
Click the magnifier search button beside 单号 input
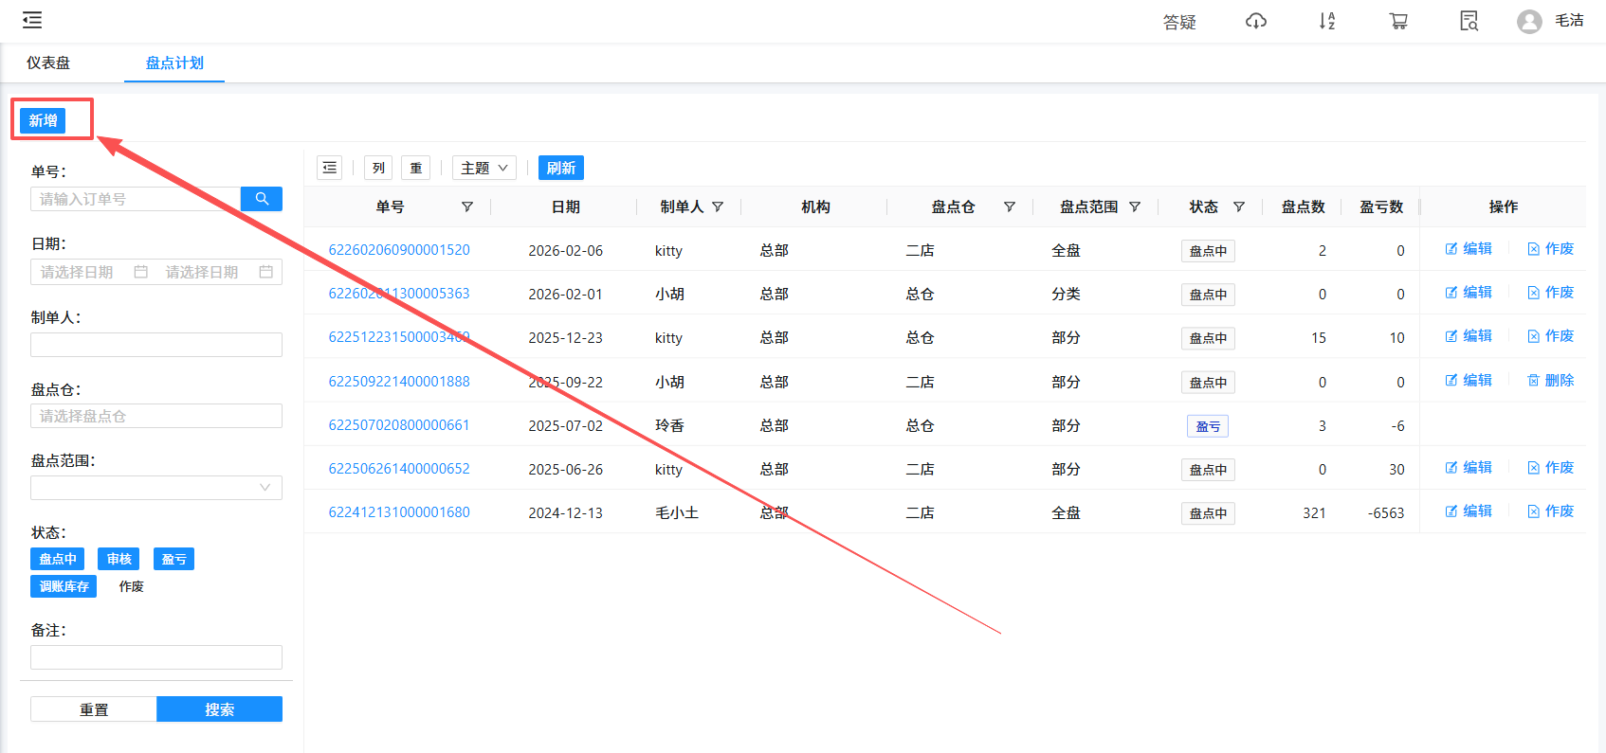262,199
